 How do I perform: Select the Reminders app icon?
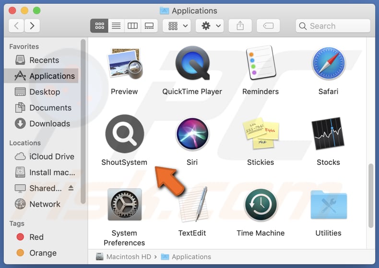[x=261, y=63]
